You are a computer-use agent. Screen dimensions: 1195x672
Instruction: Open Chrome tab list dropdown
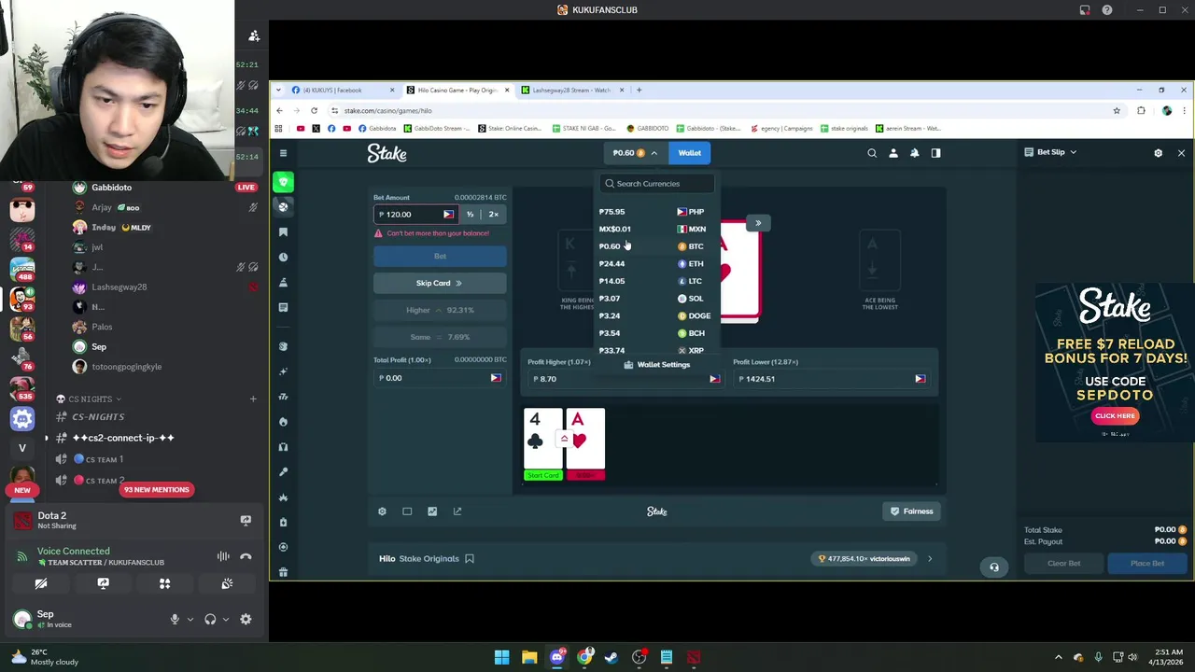278,91
